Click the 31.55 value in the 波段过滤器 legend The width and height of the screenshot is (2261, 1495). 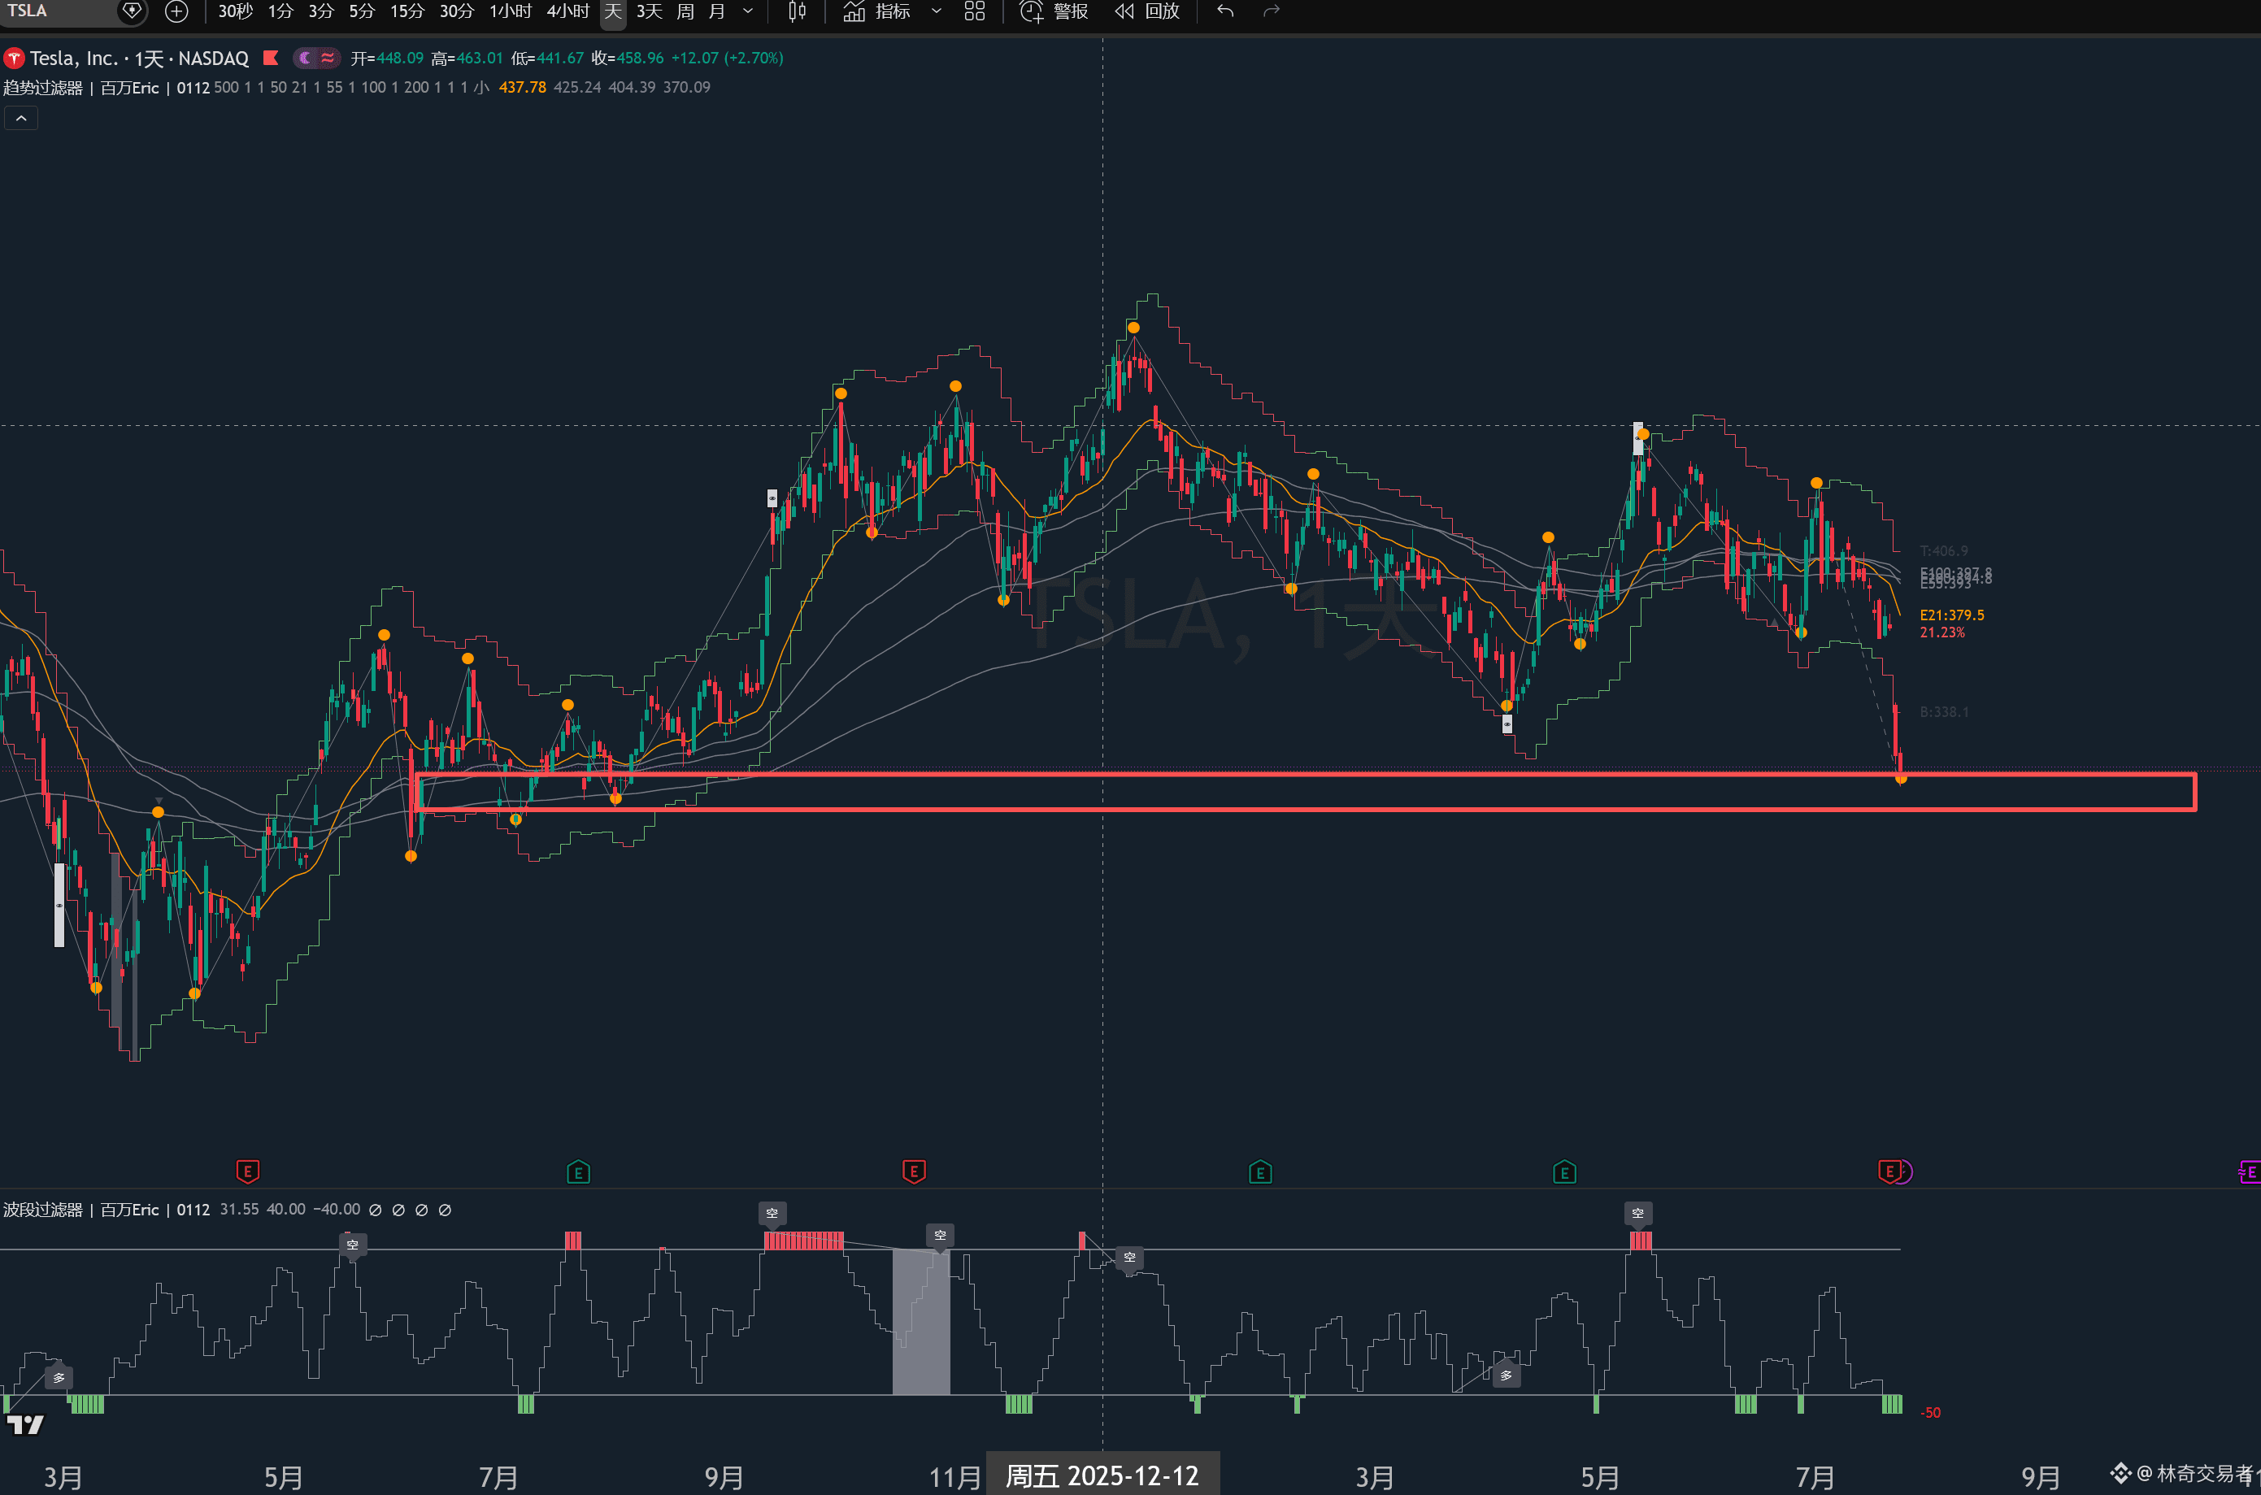tap(239, 1210)
